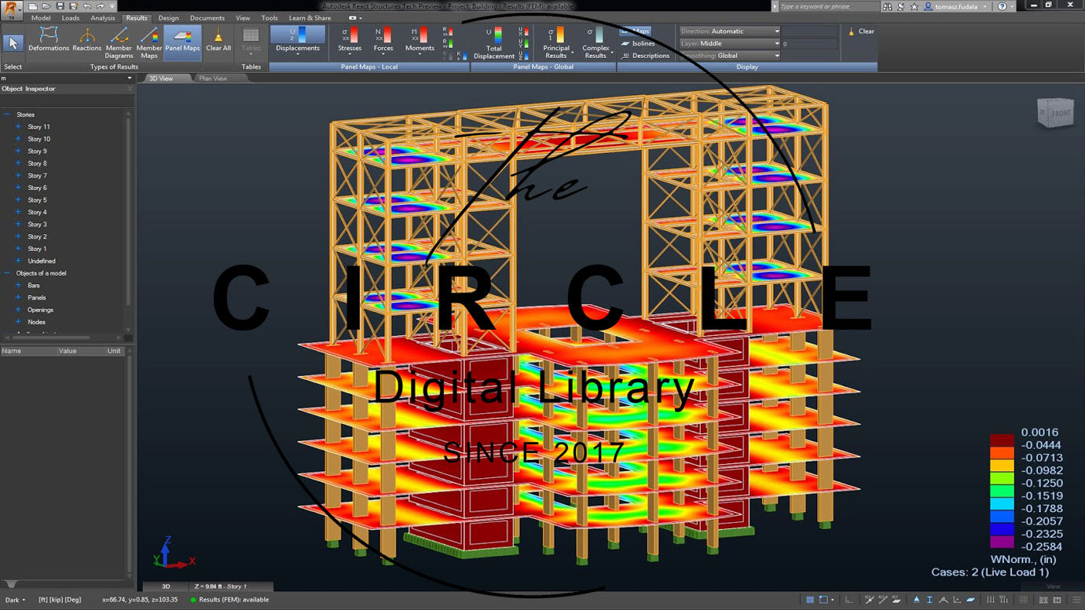Screen dimensions: 1085x610
Task: Toggle the Panel Maps result display
Action: 182,41
